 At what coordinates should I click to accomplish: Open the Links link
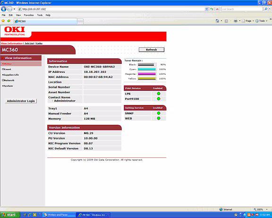[39, 43]
